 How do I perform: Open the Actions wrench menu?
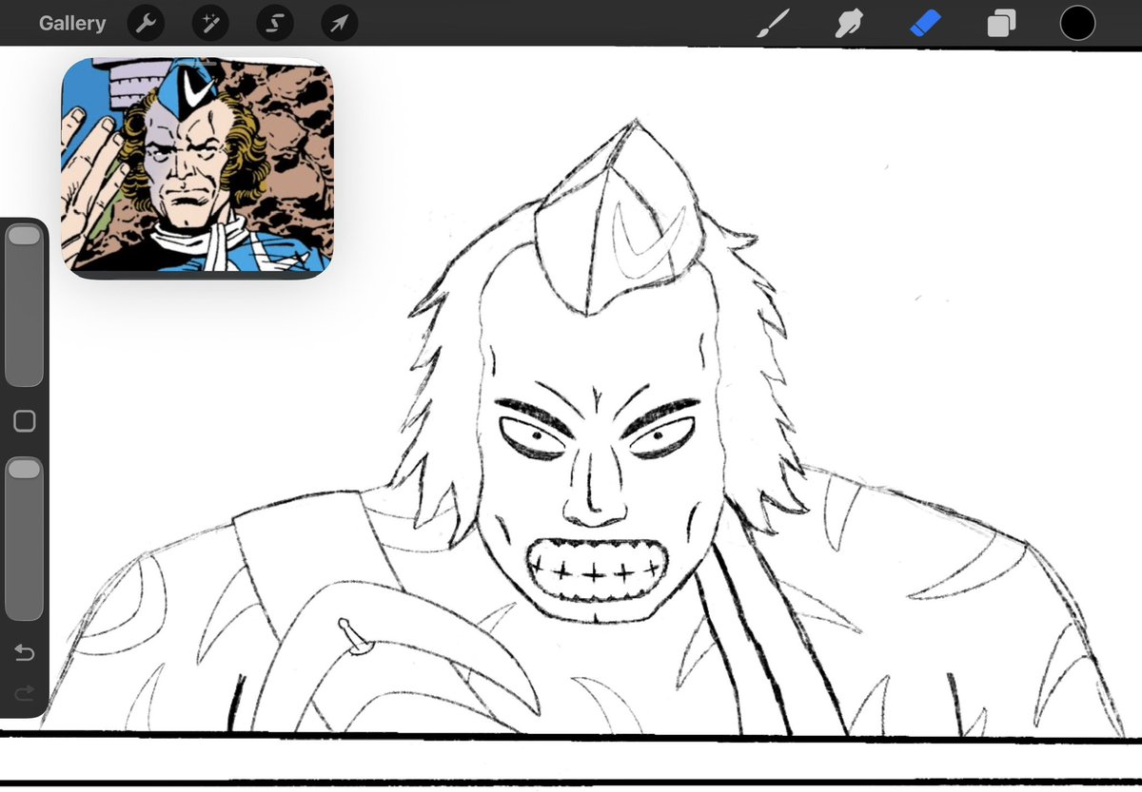pyautogui.click(x=146, y=23)
